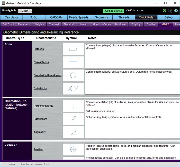Select the Hardness sub-tab

(121, 24)
